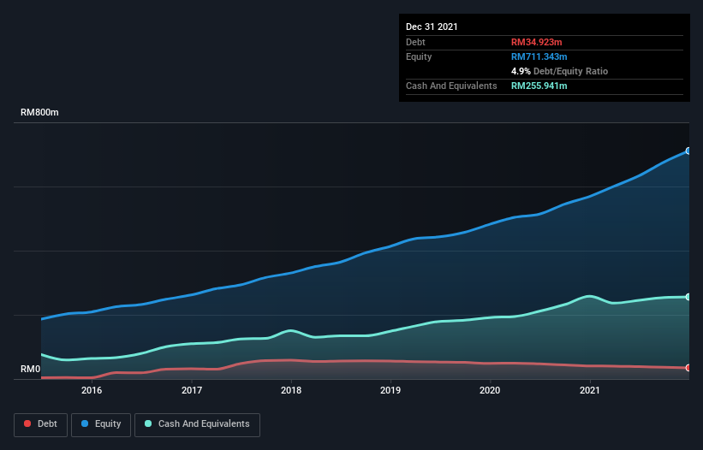Viewport: 703px width, 450px height.
Task: Click the RM255.941m cash value
Action: point(539,86)
